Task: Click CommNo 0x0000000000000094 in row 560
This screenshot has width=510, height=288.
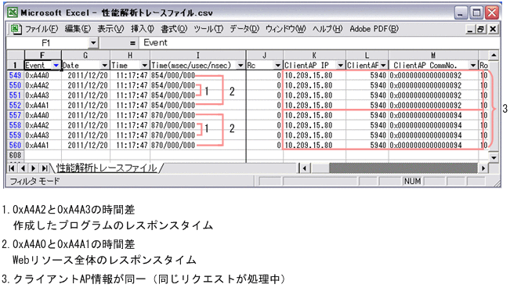Action: tap(433, 146)
